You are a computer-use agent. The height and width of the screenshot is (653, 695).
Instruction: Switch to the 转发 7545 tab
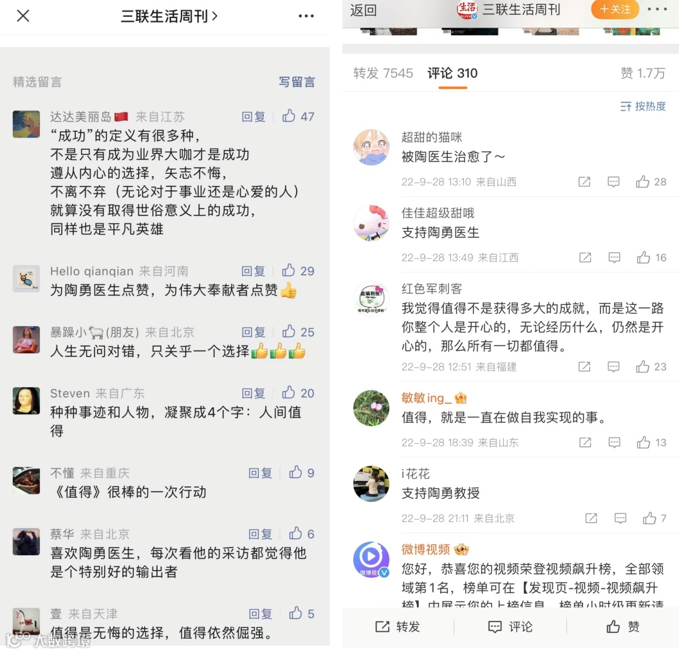[x=383, y=73]
